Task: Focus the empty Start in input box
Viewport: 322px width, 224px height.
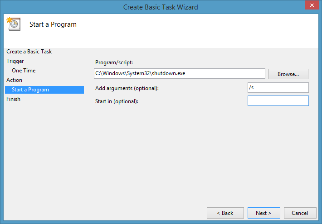Action: click(x=278, y=101)
